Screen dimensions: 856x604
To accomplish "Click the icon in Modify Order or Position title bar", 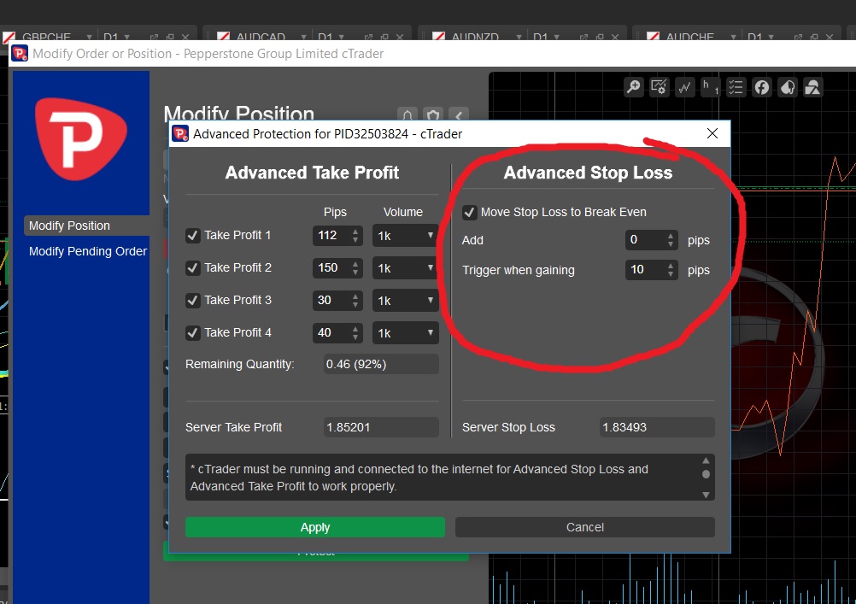I will tap(20, 54).
